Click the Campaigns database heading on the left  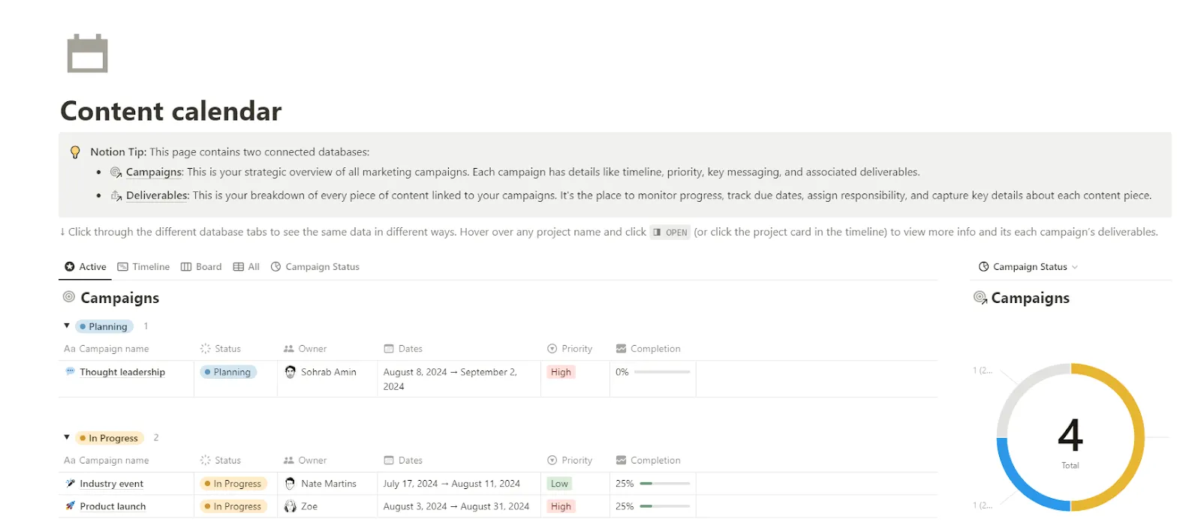[x=120, y=298]
